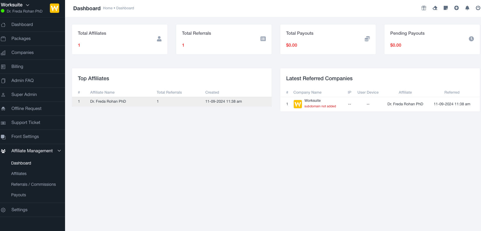Viewport: 481px width, 231px height.
Task: Open Settings in the sidebar
Action: tap(19, 210)
